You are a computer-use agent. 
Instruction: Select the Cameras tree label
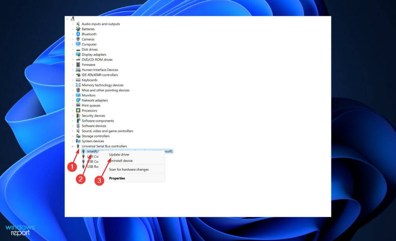(88, 39)
